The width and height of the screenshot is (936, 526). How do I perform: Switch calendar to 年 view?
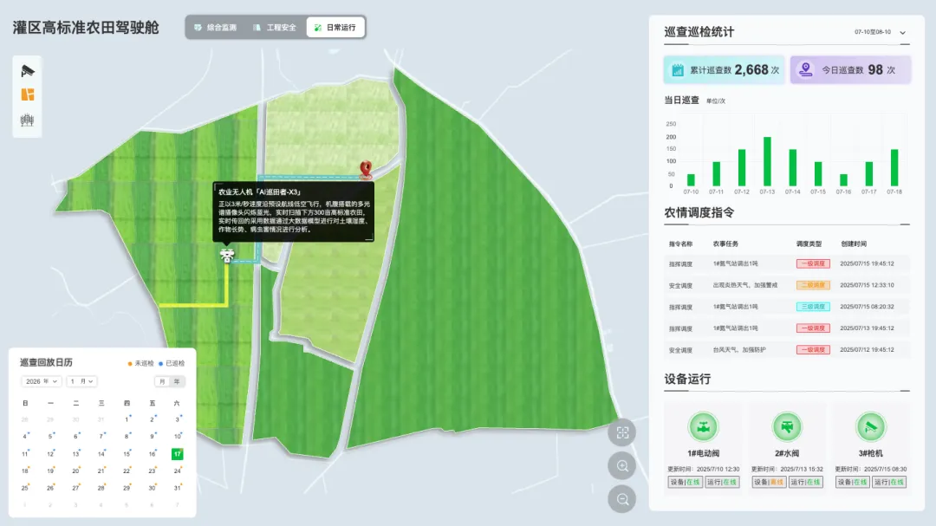pyautogui.click(x=177, y=381)
